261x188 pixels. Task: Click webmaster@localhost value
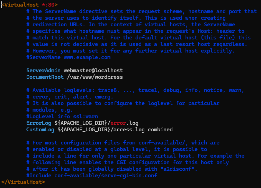click(93, 70)
